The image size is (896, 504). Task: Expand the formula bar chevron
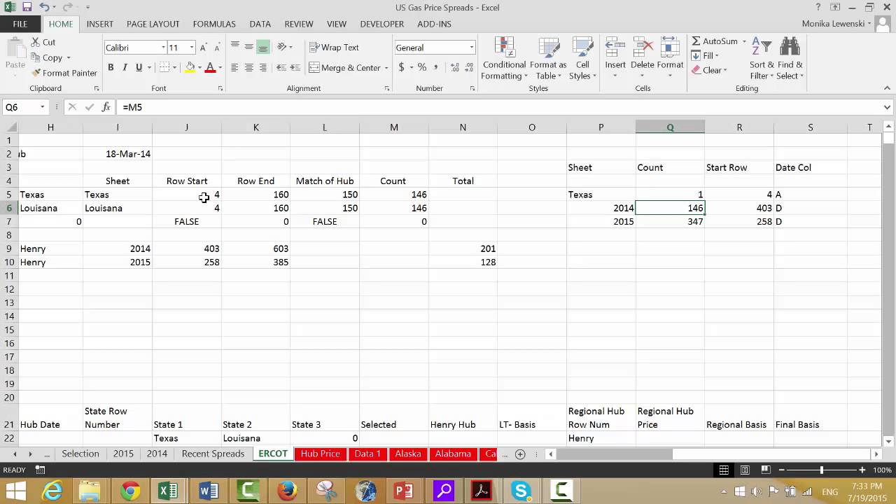coord(887,107)
